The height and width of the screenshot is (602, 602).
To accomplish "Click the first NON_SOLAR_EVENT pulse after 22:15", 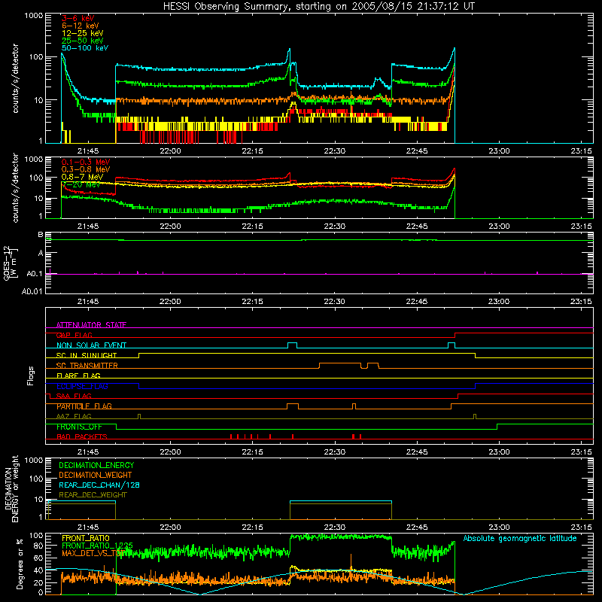I will tap(292, 345).
